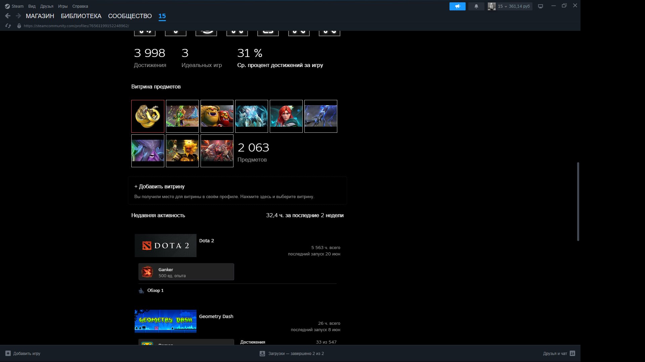Click the profile URL address bar
Screen dimensions: 645x362
tap(76, 26)
